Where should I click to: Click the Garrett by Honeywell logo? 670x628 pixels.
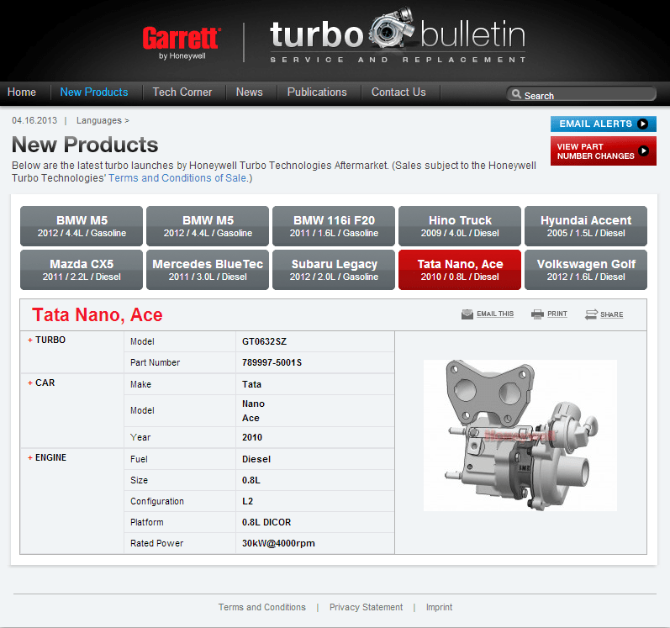pyautogui.click(x=182, y=43)
